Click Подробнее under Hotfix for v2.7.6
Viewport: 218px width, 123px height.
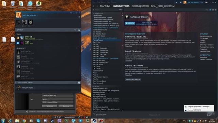tap(128, 46)
